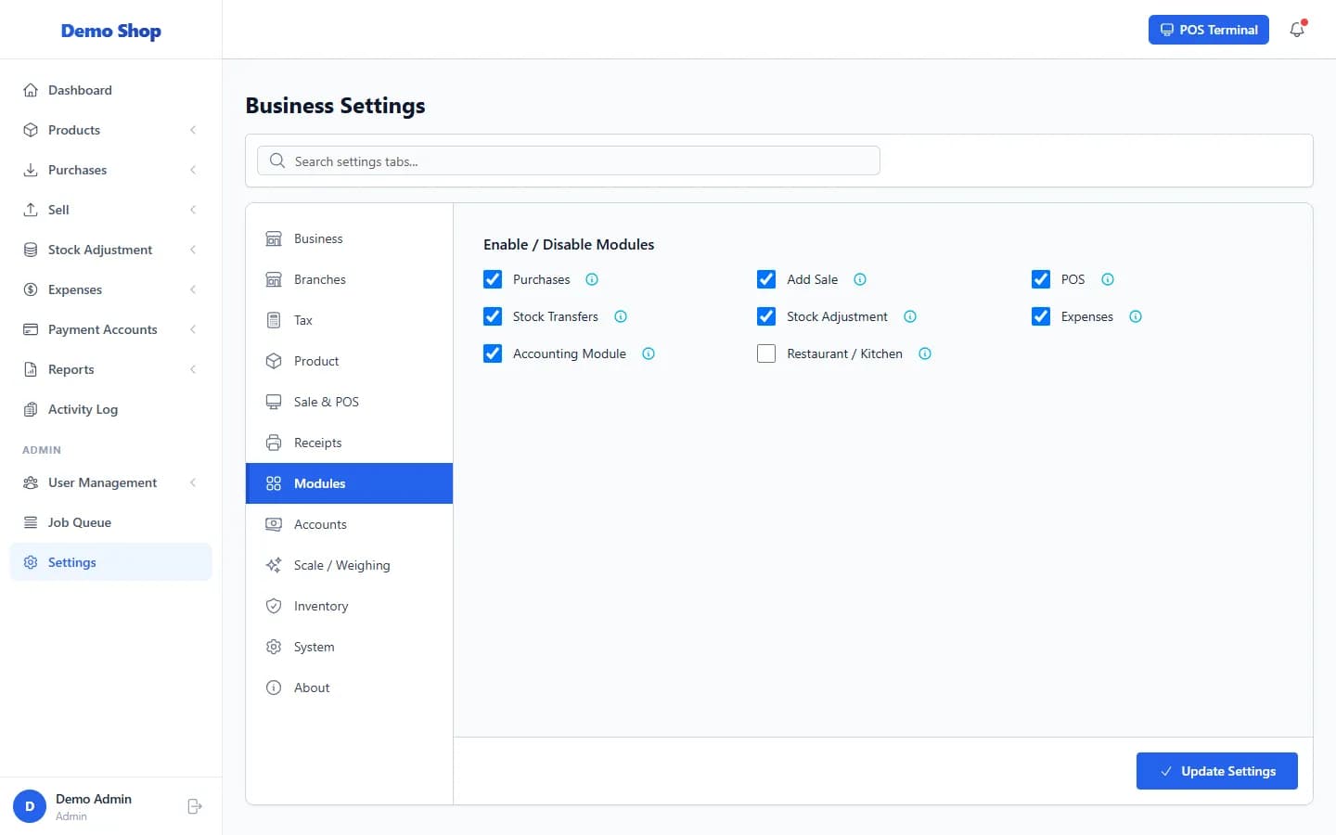Expand the Sell sidebar menu

110,210
